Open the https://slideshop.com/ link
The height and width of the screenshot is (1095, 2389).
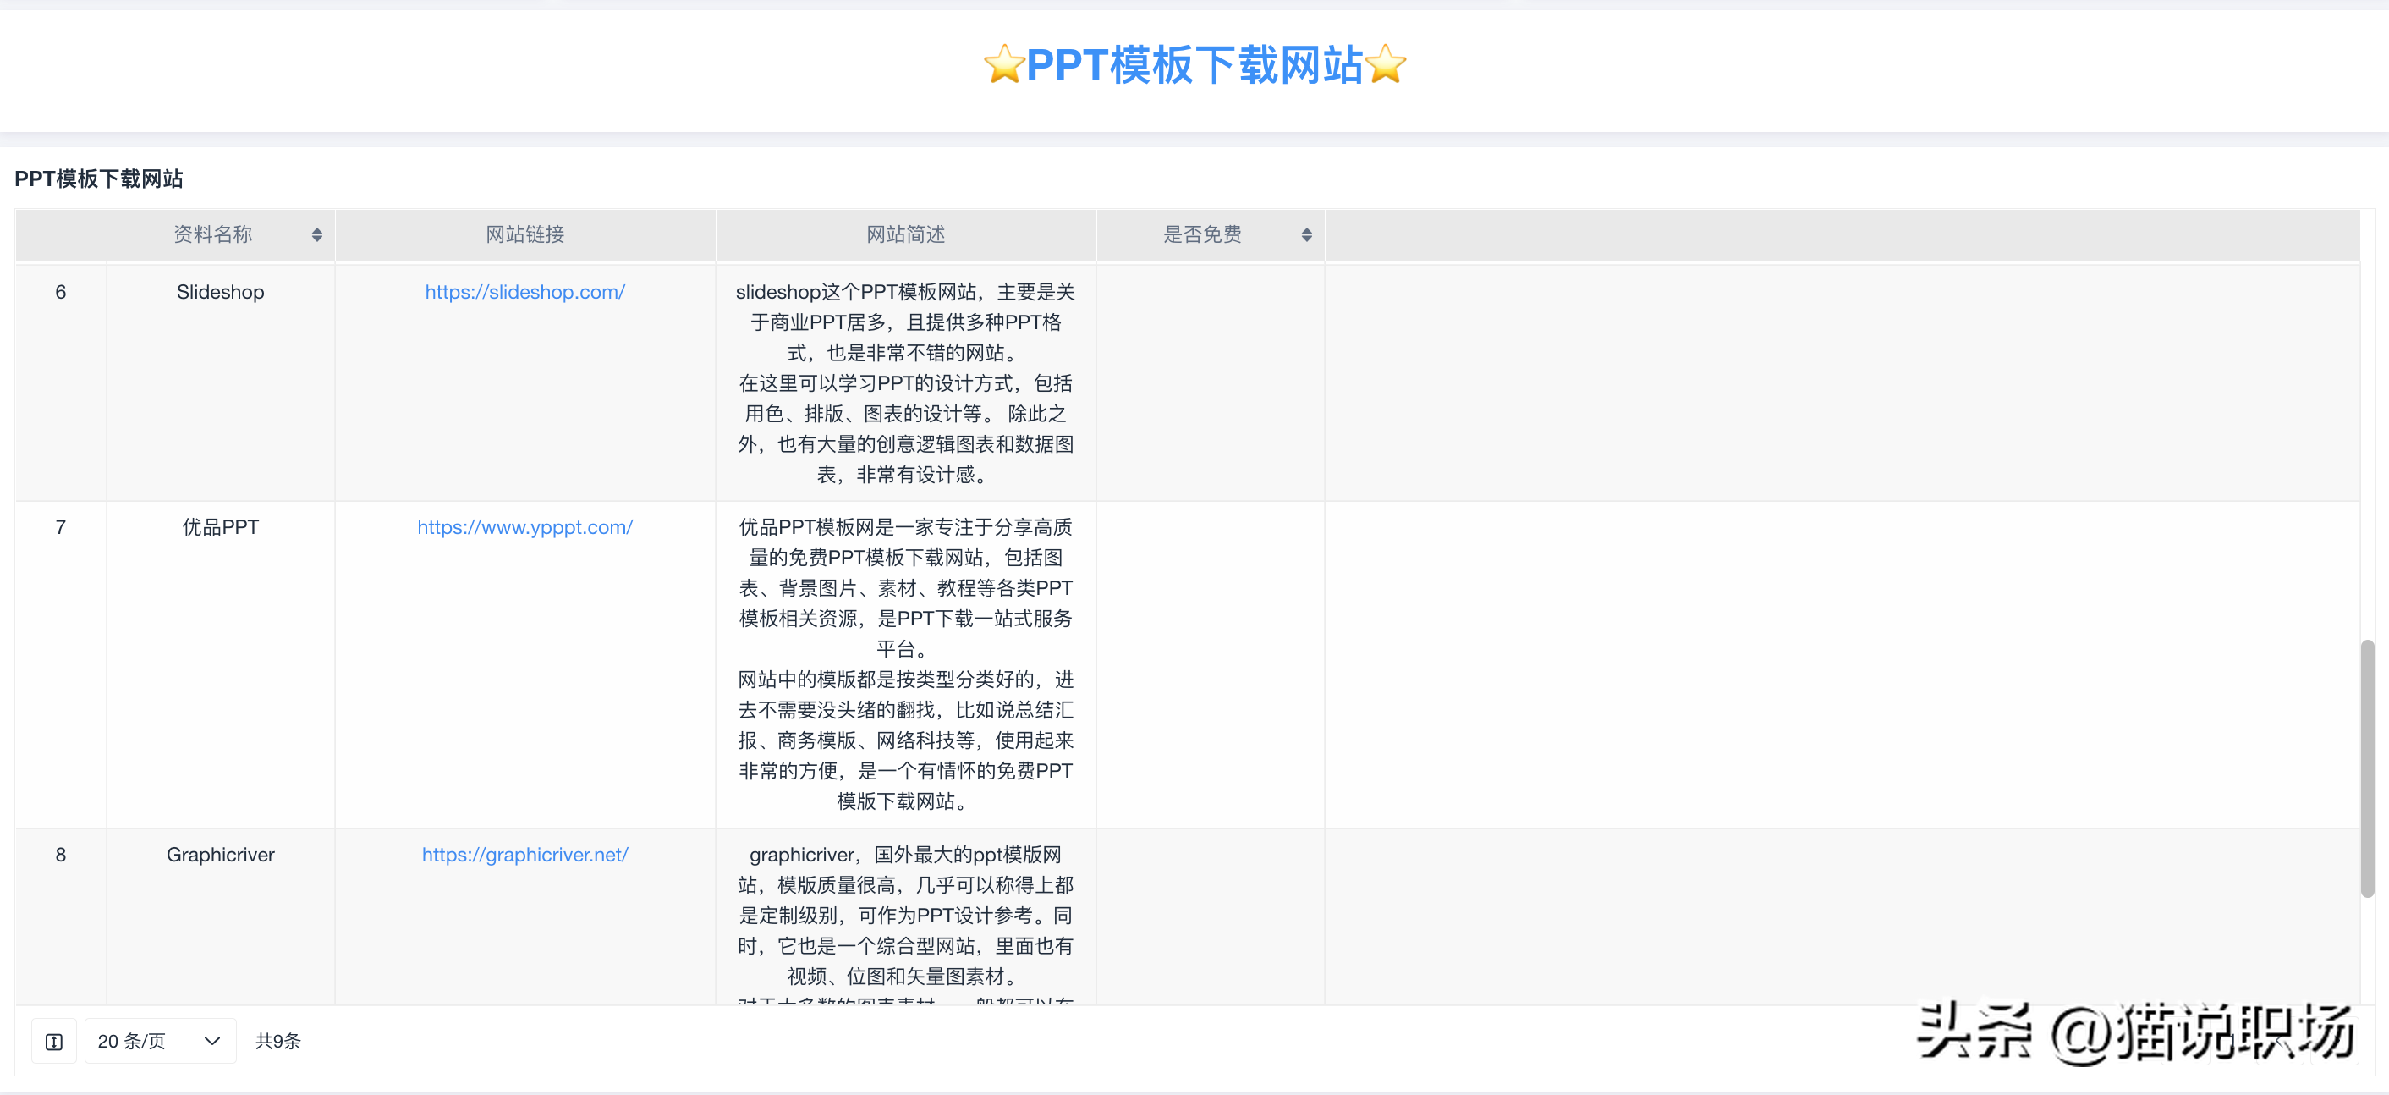pos(524,292)
